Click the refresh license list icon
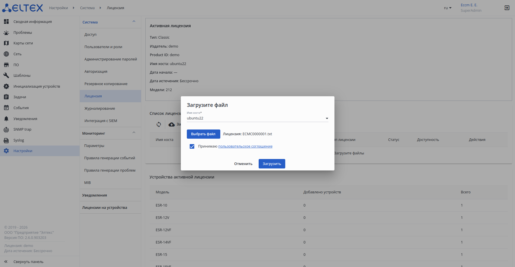Viewport: 515px width, 267px height. pos(159,124)
